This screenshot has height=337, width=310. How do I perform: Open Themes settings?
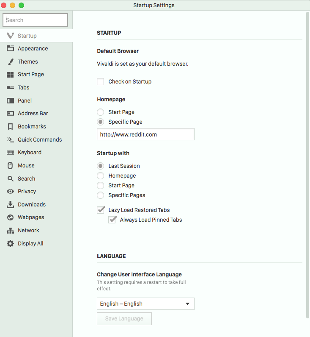pyautogui.click(x=36, y=62)
